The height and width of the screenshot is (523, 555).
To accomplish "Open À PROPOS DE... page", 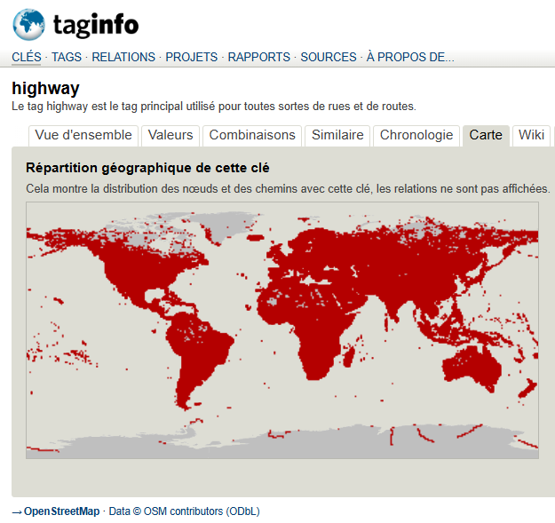I will click(410, 57).
